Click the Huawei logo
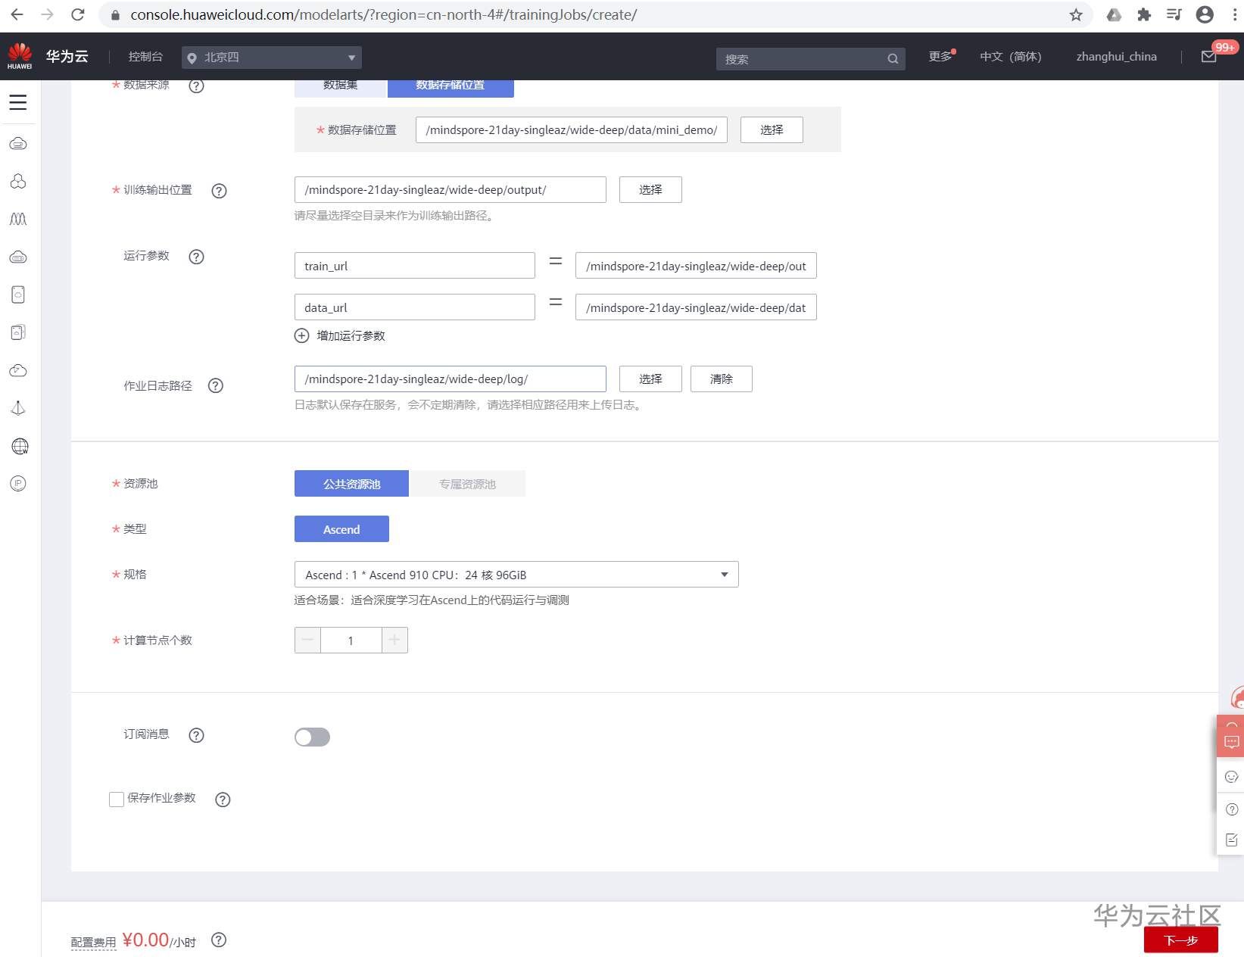Viewport: 1244px width, 957px height. click(x=20, y=56)
